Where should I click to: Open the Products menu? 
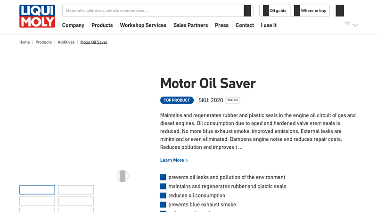coord(102,25)
